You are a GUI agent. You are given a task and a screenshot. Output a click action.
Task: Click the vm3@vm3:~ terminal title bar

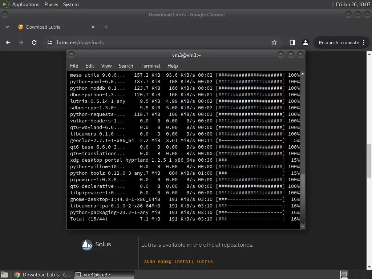point(186,55)
